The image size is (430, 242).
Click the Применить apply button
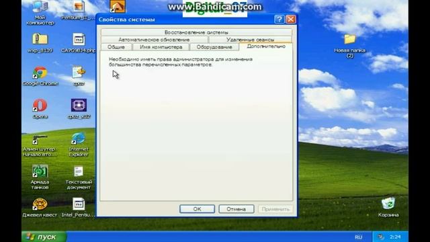(275, 209)
